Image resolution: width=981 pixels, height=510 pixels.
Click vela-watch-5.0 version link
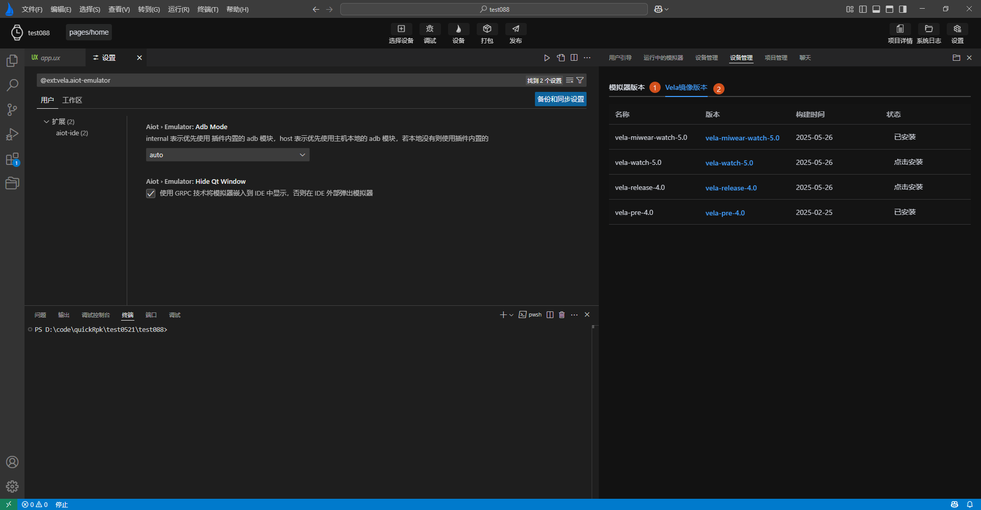tap(729, 163)
